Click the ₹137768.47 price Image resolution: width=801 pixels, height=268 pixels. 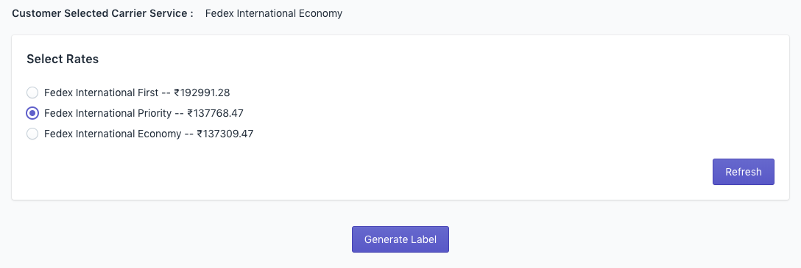215,113
